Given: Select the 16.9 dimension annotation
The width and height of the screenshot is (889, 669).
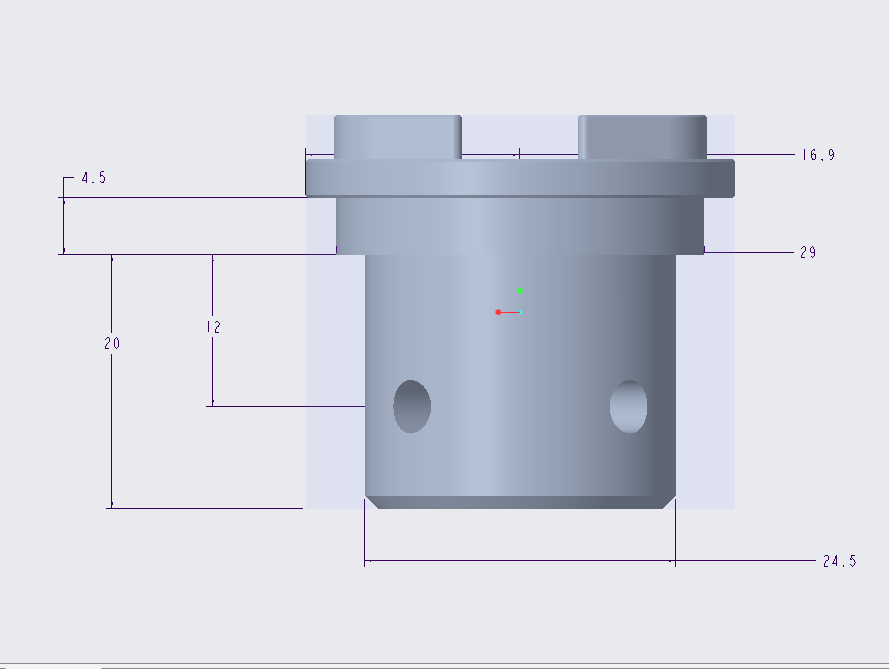Looking at the screenshot, I should point(817,154).
